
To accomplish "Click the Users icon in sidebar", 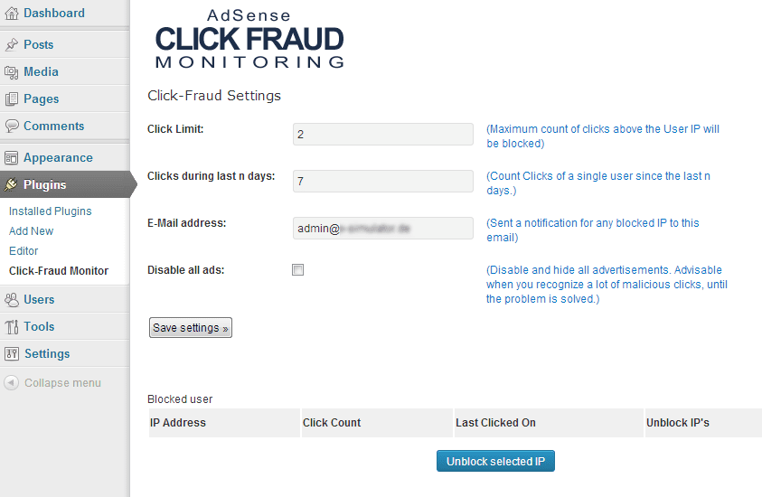I will pyautogui.click(x=12, y=299).
